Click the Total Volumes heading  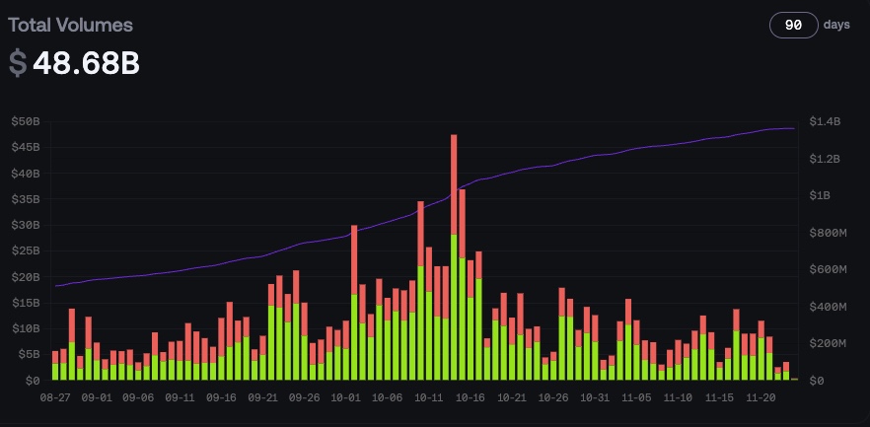click(x=70, y=26)
